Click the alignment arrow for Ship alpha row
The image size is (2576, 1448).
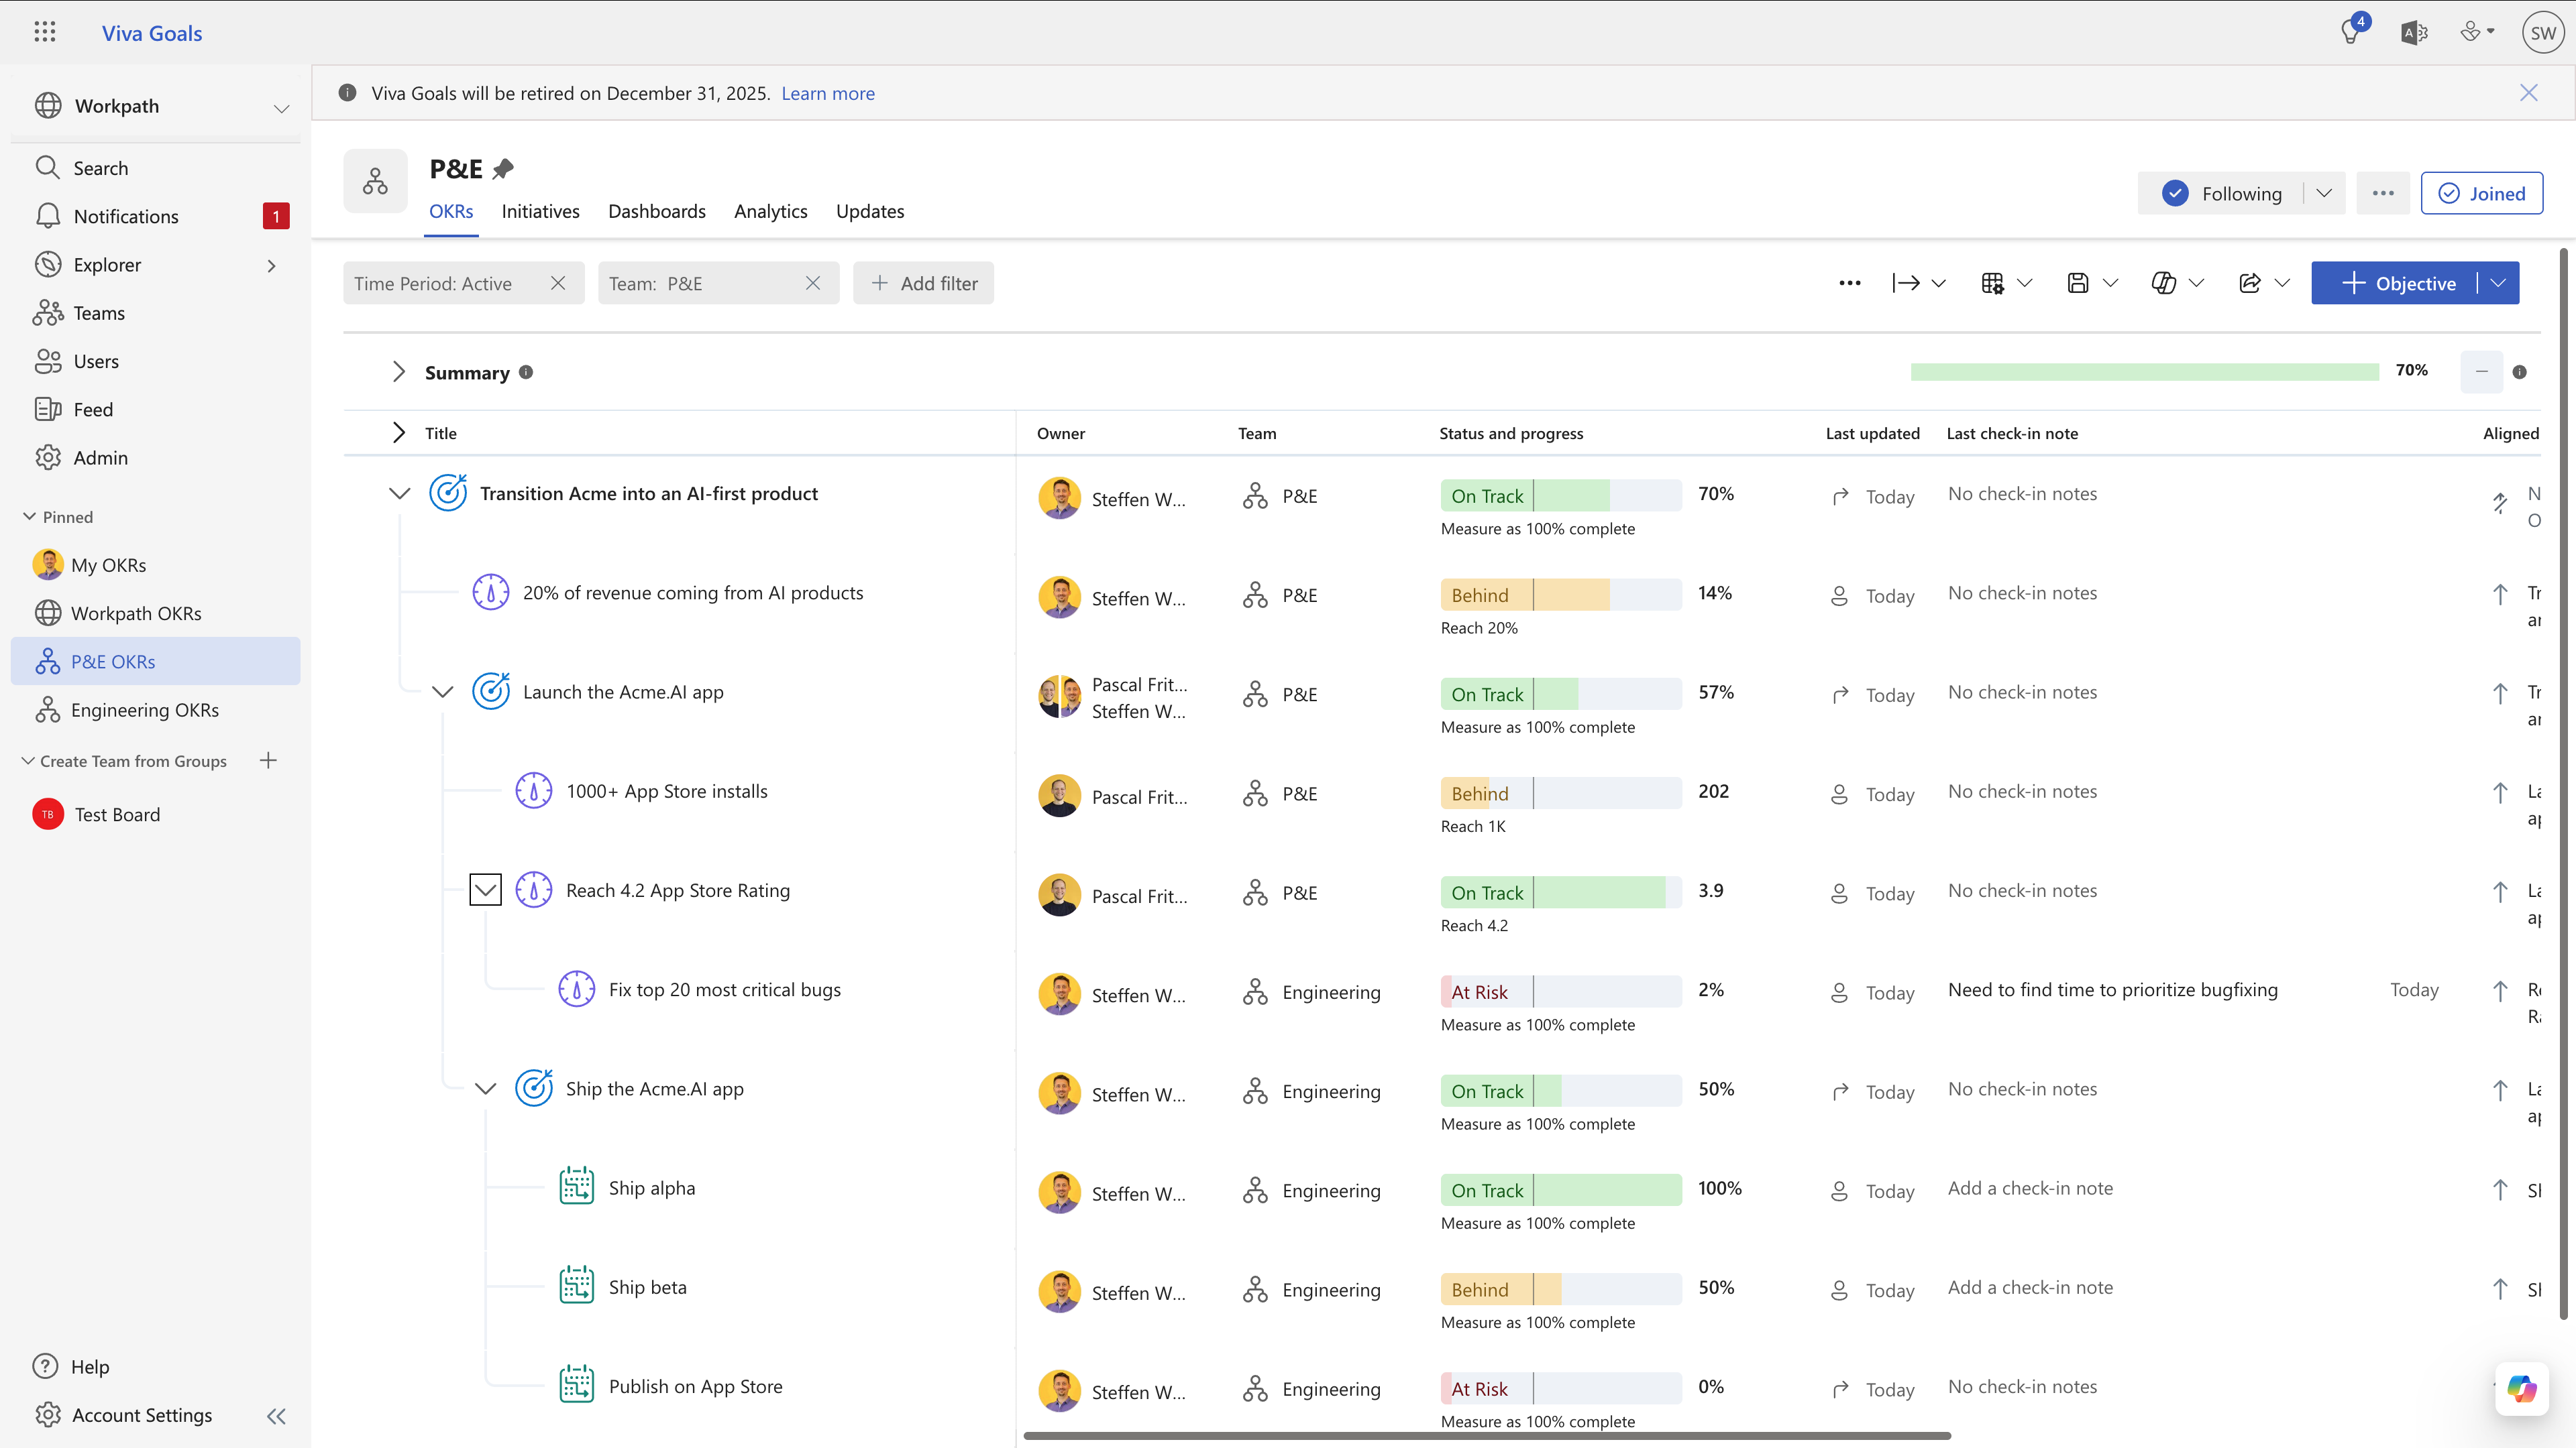[2500, 1189]
